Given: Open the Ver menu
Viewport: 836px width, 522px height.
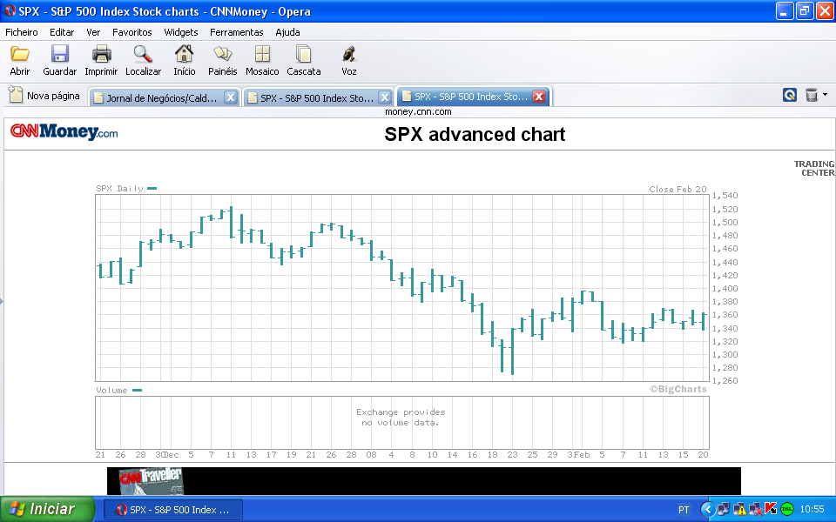Looking at the screenshot, I should [93, 32].
